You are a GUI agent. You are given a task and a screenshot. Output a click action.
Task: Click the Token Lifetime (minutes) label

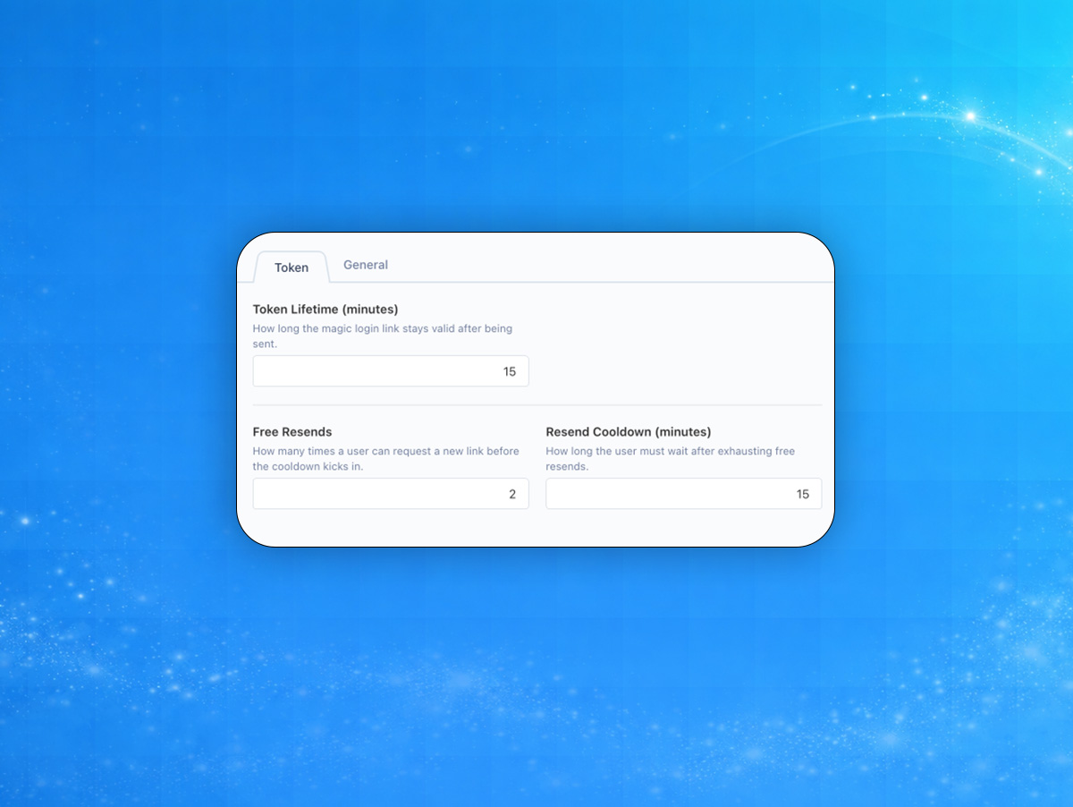(x=325, y=310)
